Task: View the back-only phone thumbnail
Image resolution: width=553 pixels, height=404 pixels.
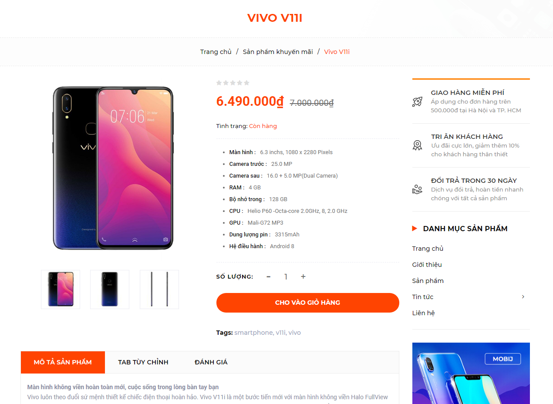Action: pos(110,290)
